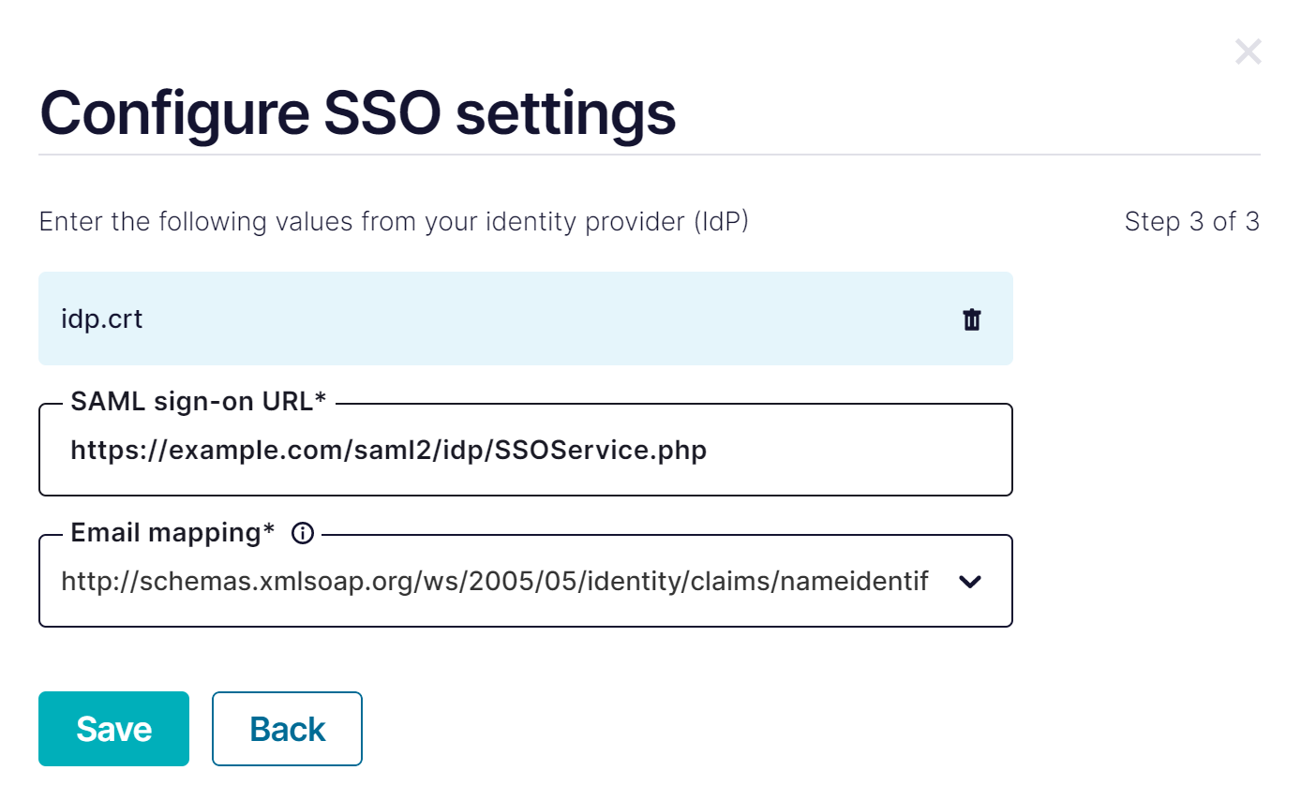Click the SAML sign-on URL label
The image size is (1301, 800).
point(191,402)
